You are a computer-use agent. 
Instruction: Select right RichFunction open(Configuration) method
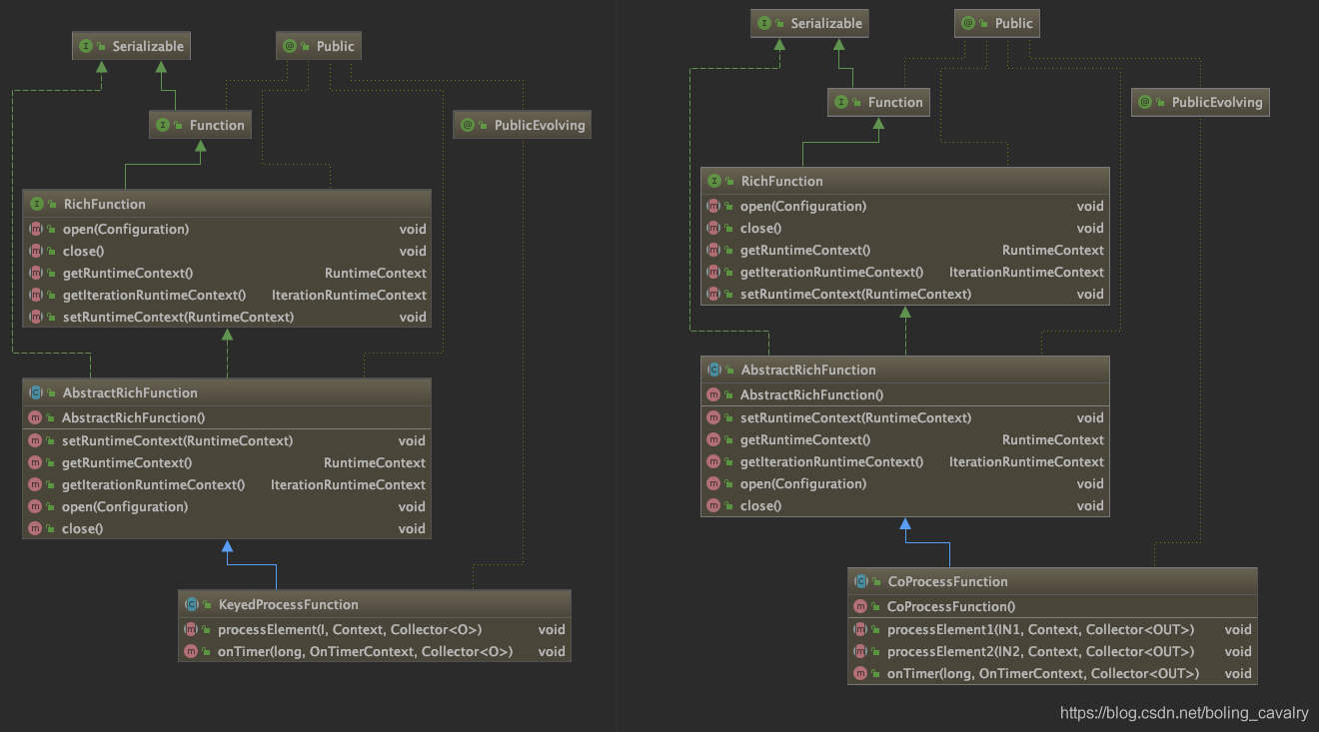803,206
